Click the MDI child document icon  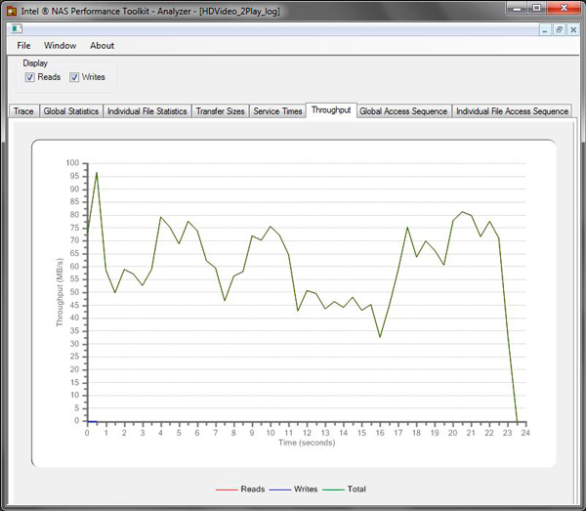(x=17, y=28)
